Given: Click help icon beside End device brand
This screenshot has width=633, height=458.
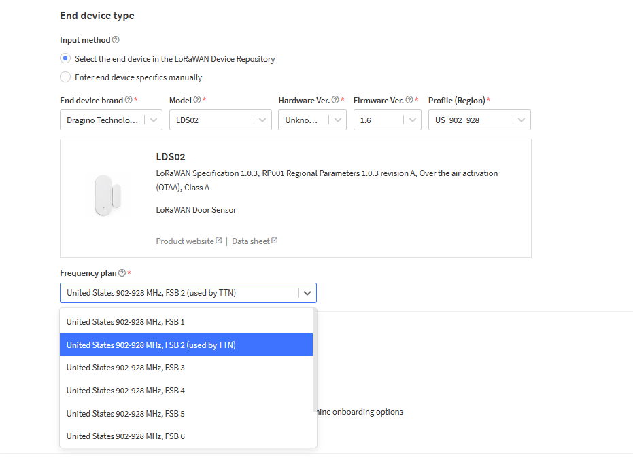Looking at the screenshot, I should click(129, 100).
